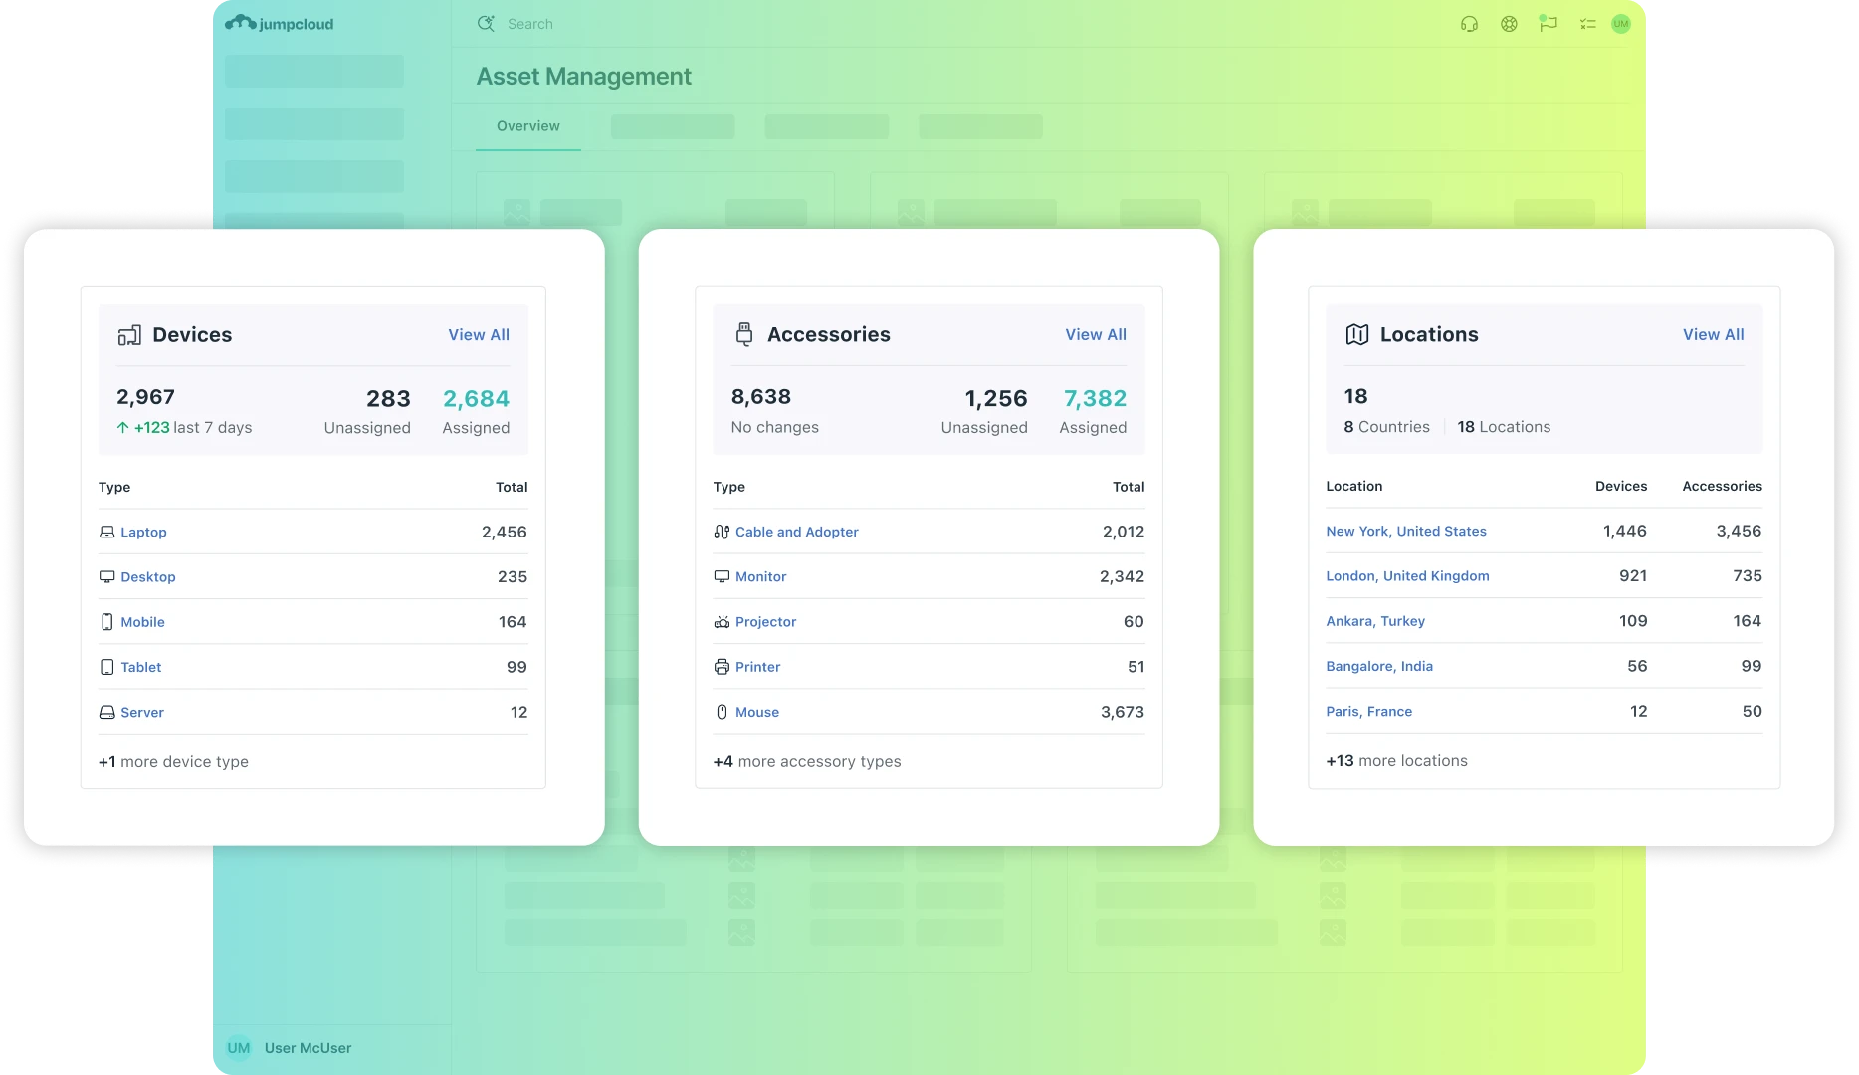Click View All in Locations card
Screen dimensions: 1859x1075
1713,335
